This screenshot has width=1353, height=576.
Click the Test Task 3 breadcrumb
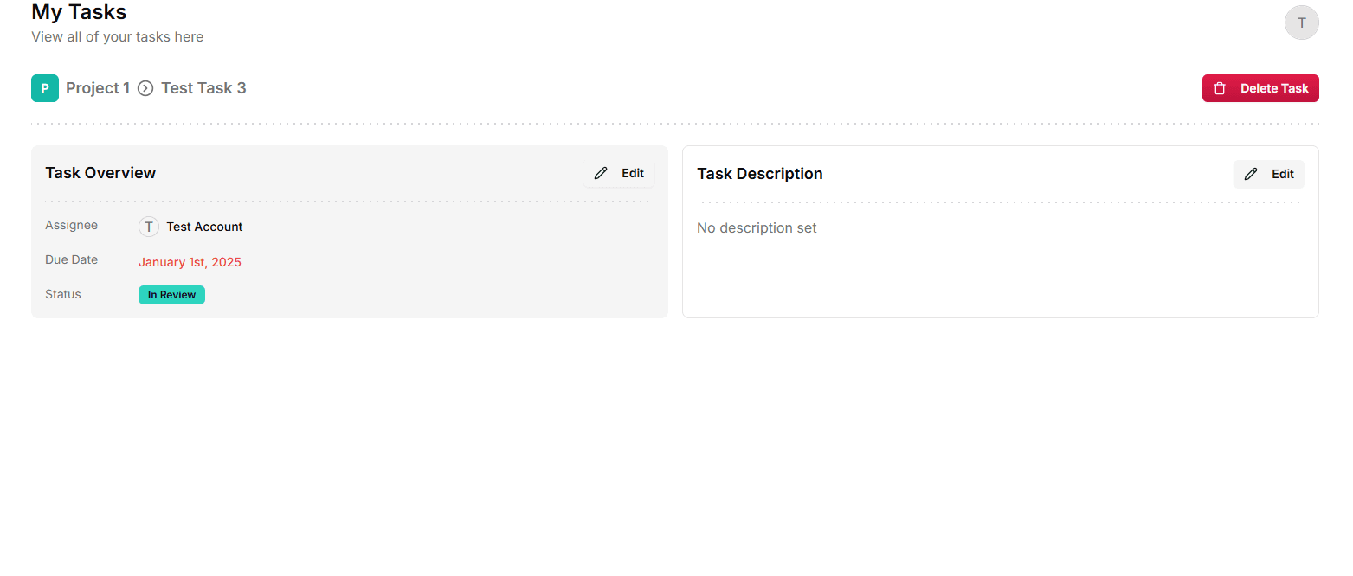[x=203, y=88]
